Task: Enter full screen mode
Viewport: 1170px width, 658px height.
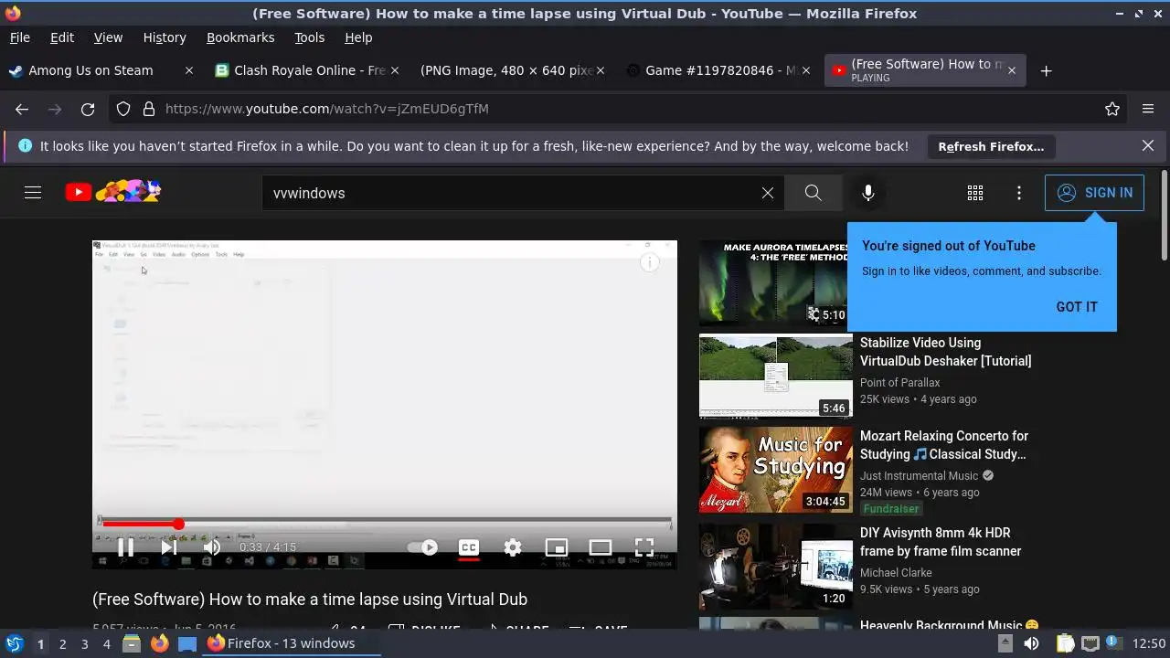Action: coord(644,547)
